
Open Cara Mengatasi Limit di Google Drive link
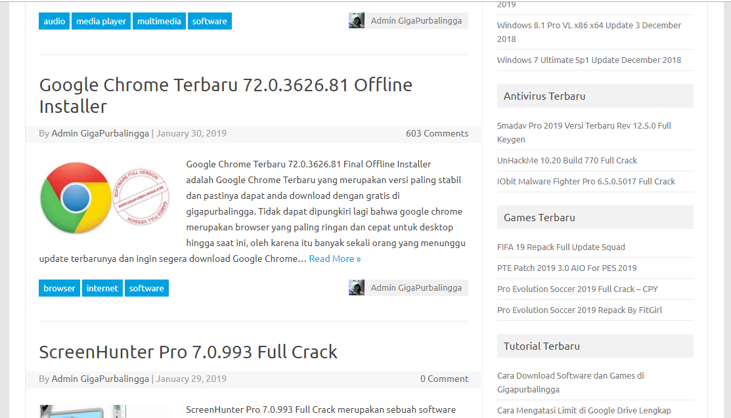click(584, 411)
